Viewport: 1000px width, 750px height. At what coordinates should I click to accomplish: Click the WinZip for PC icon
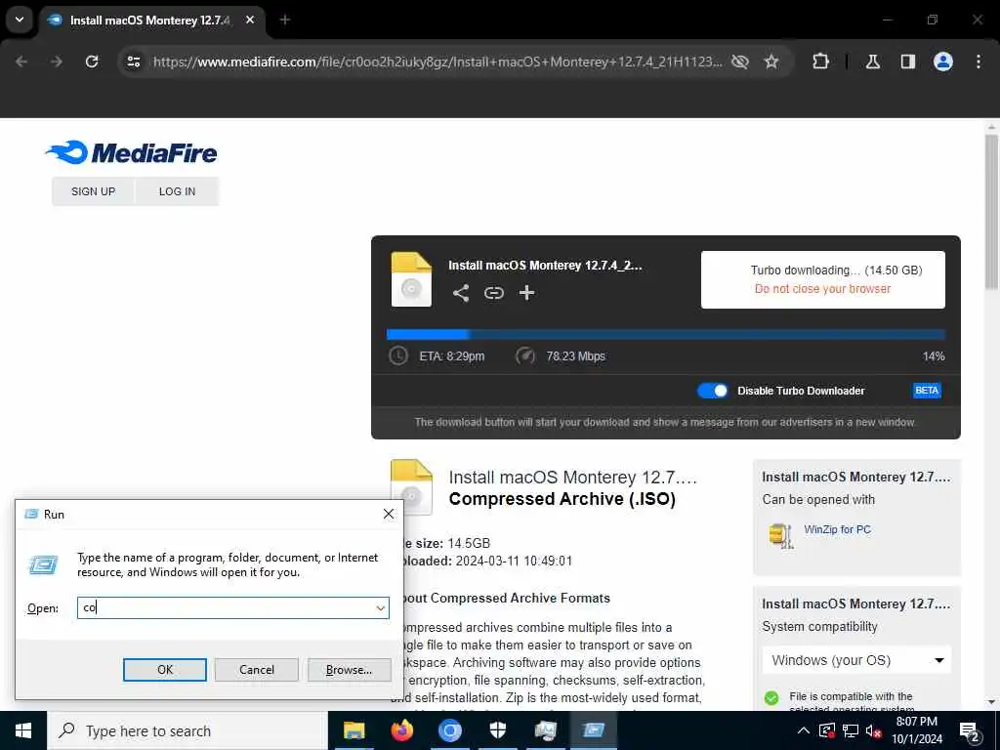pos(781,536)
